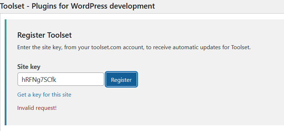Screen dimensions: 284x131
Task: Click the 'Site key' field label
Action: 29,67
